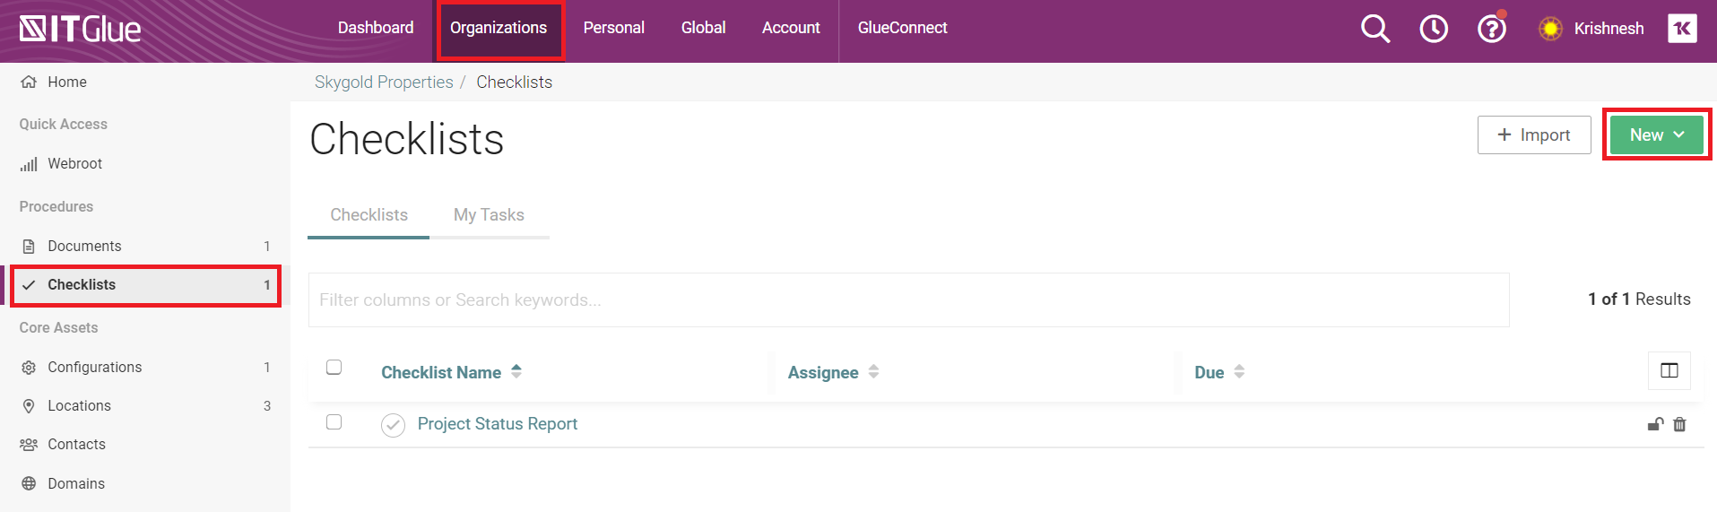Viewport: 1717px width, 512px height.
Task: Open the Project Status Report link
Action: point(497,424)
